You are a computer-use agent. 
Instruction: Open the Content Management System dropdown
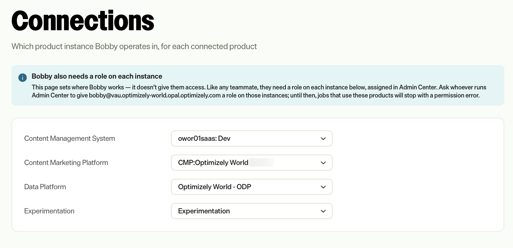coord(252,138)
